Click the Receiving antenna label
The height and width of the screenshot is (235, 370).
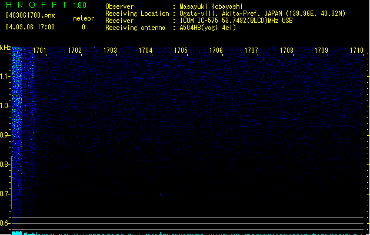tap(135, 28)
